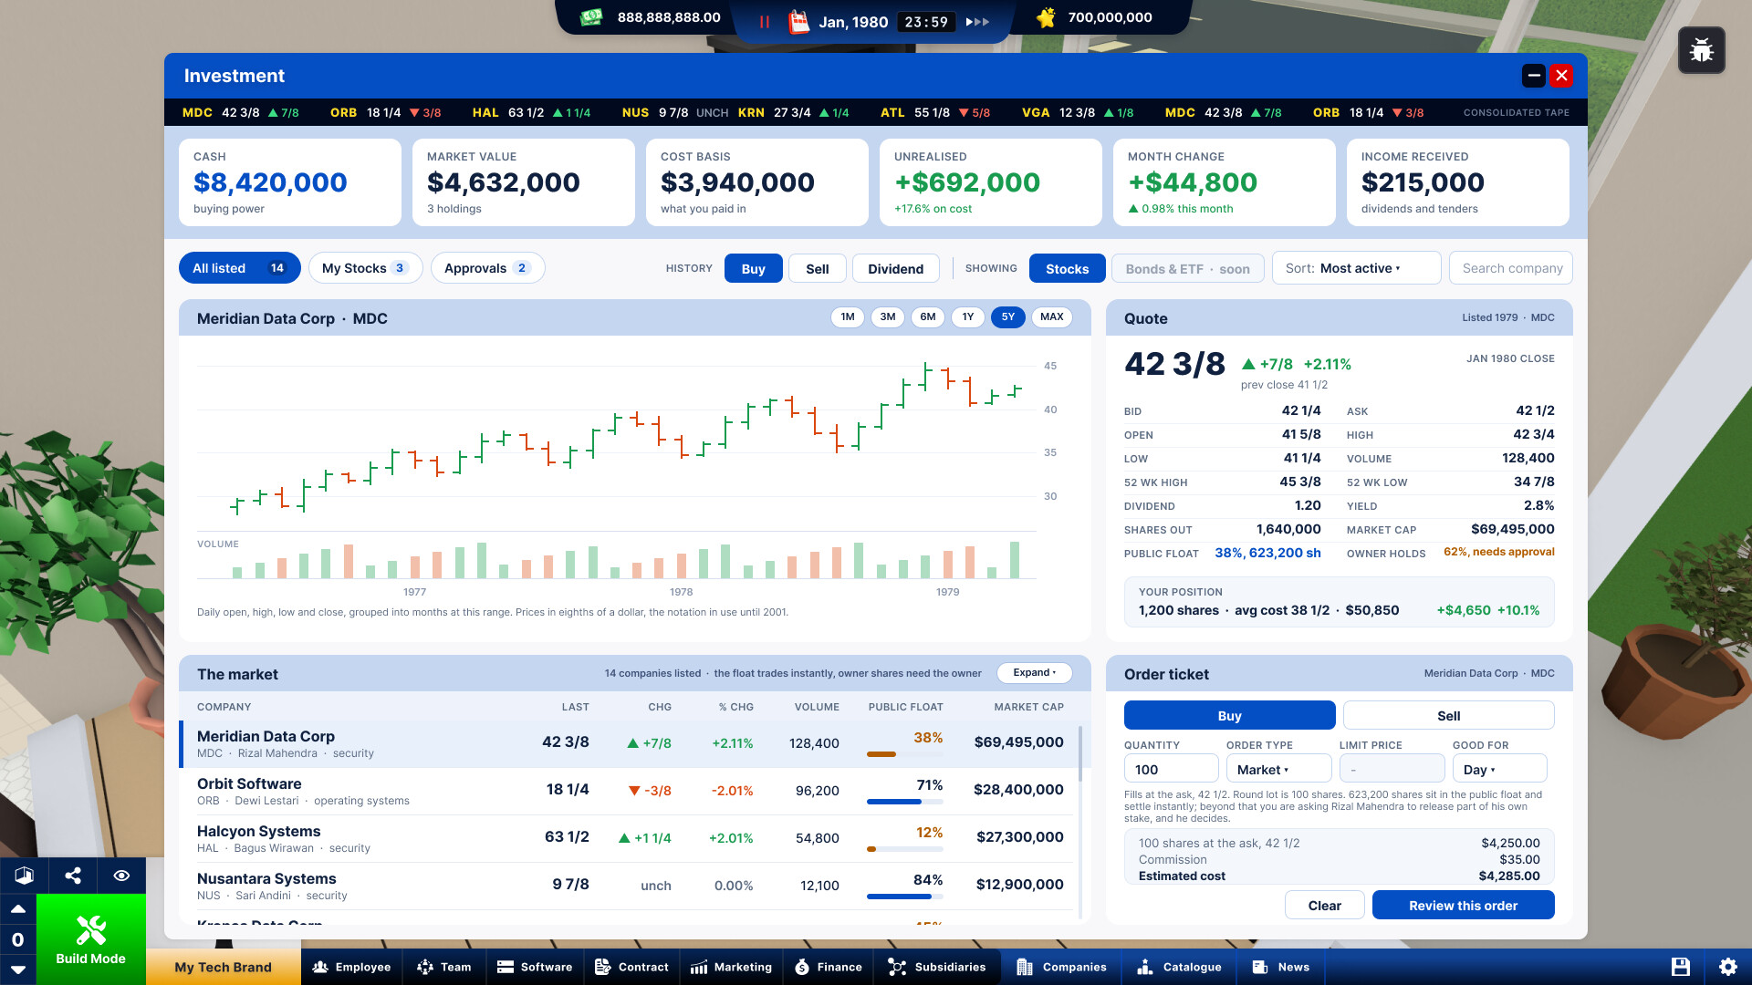The height and width of the screenshot is (985, 1752).
Task: Open the Companies menu
Action: click(1061, 967)
